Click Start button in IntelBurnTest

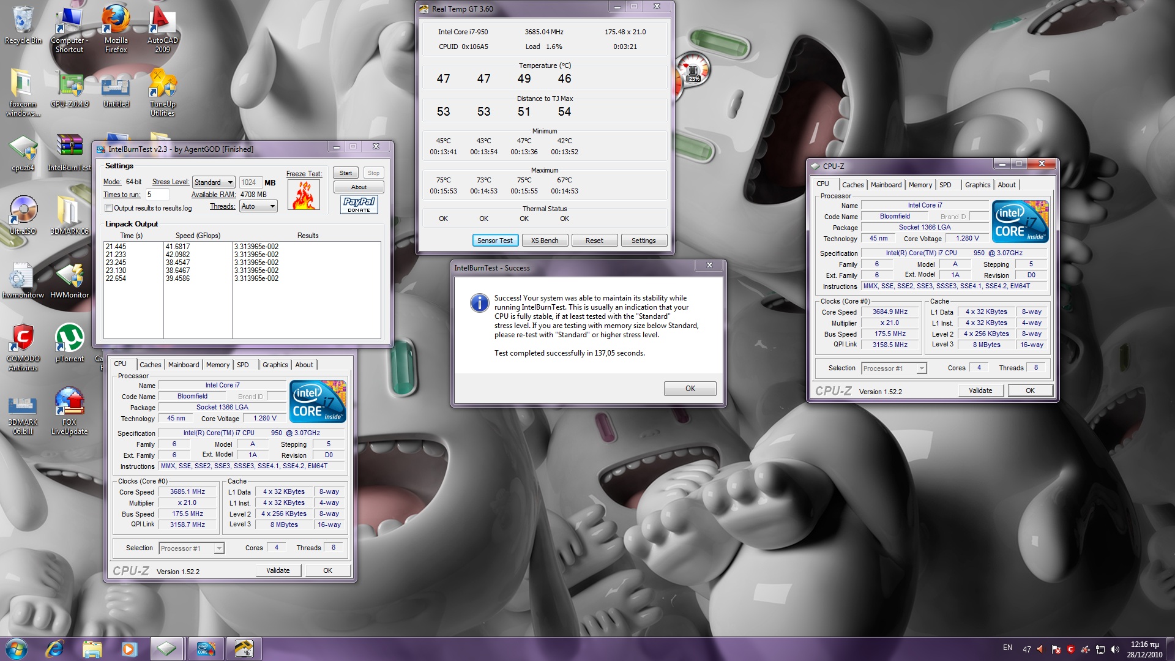[346, 173]
